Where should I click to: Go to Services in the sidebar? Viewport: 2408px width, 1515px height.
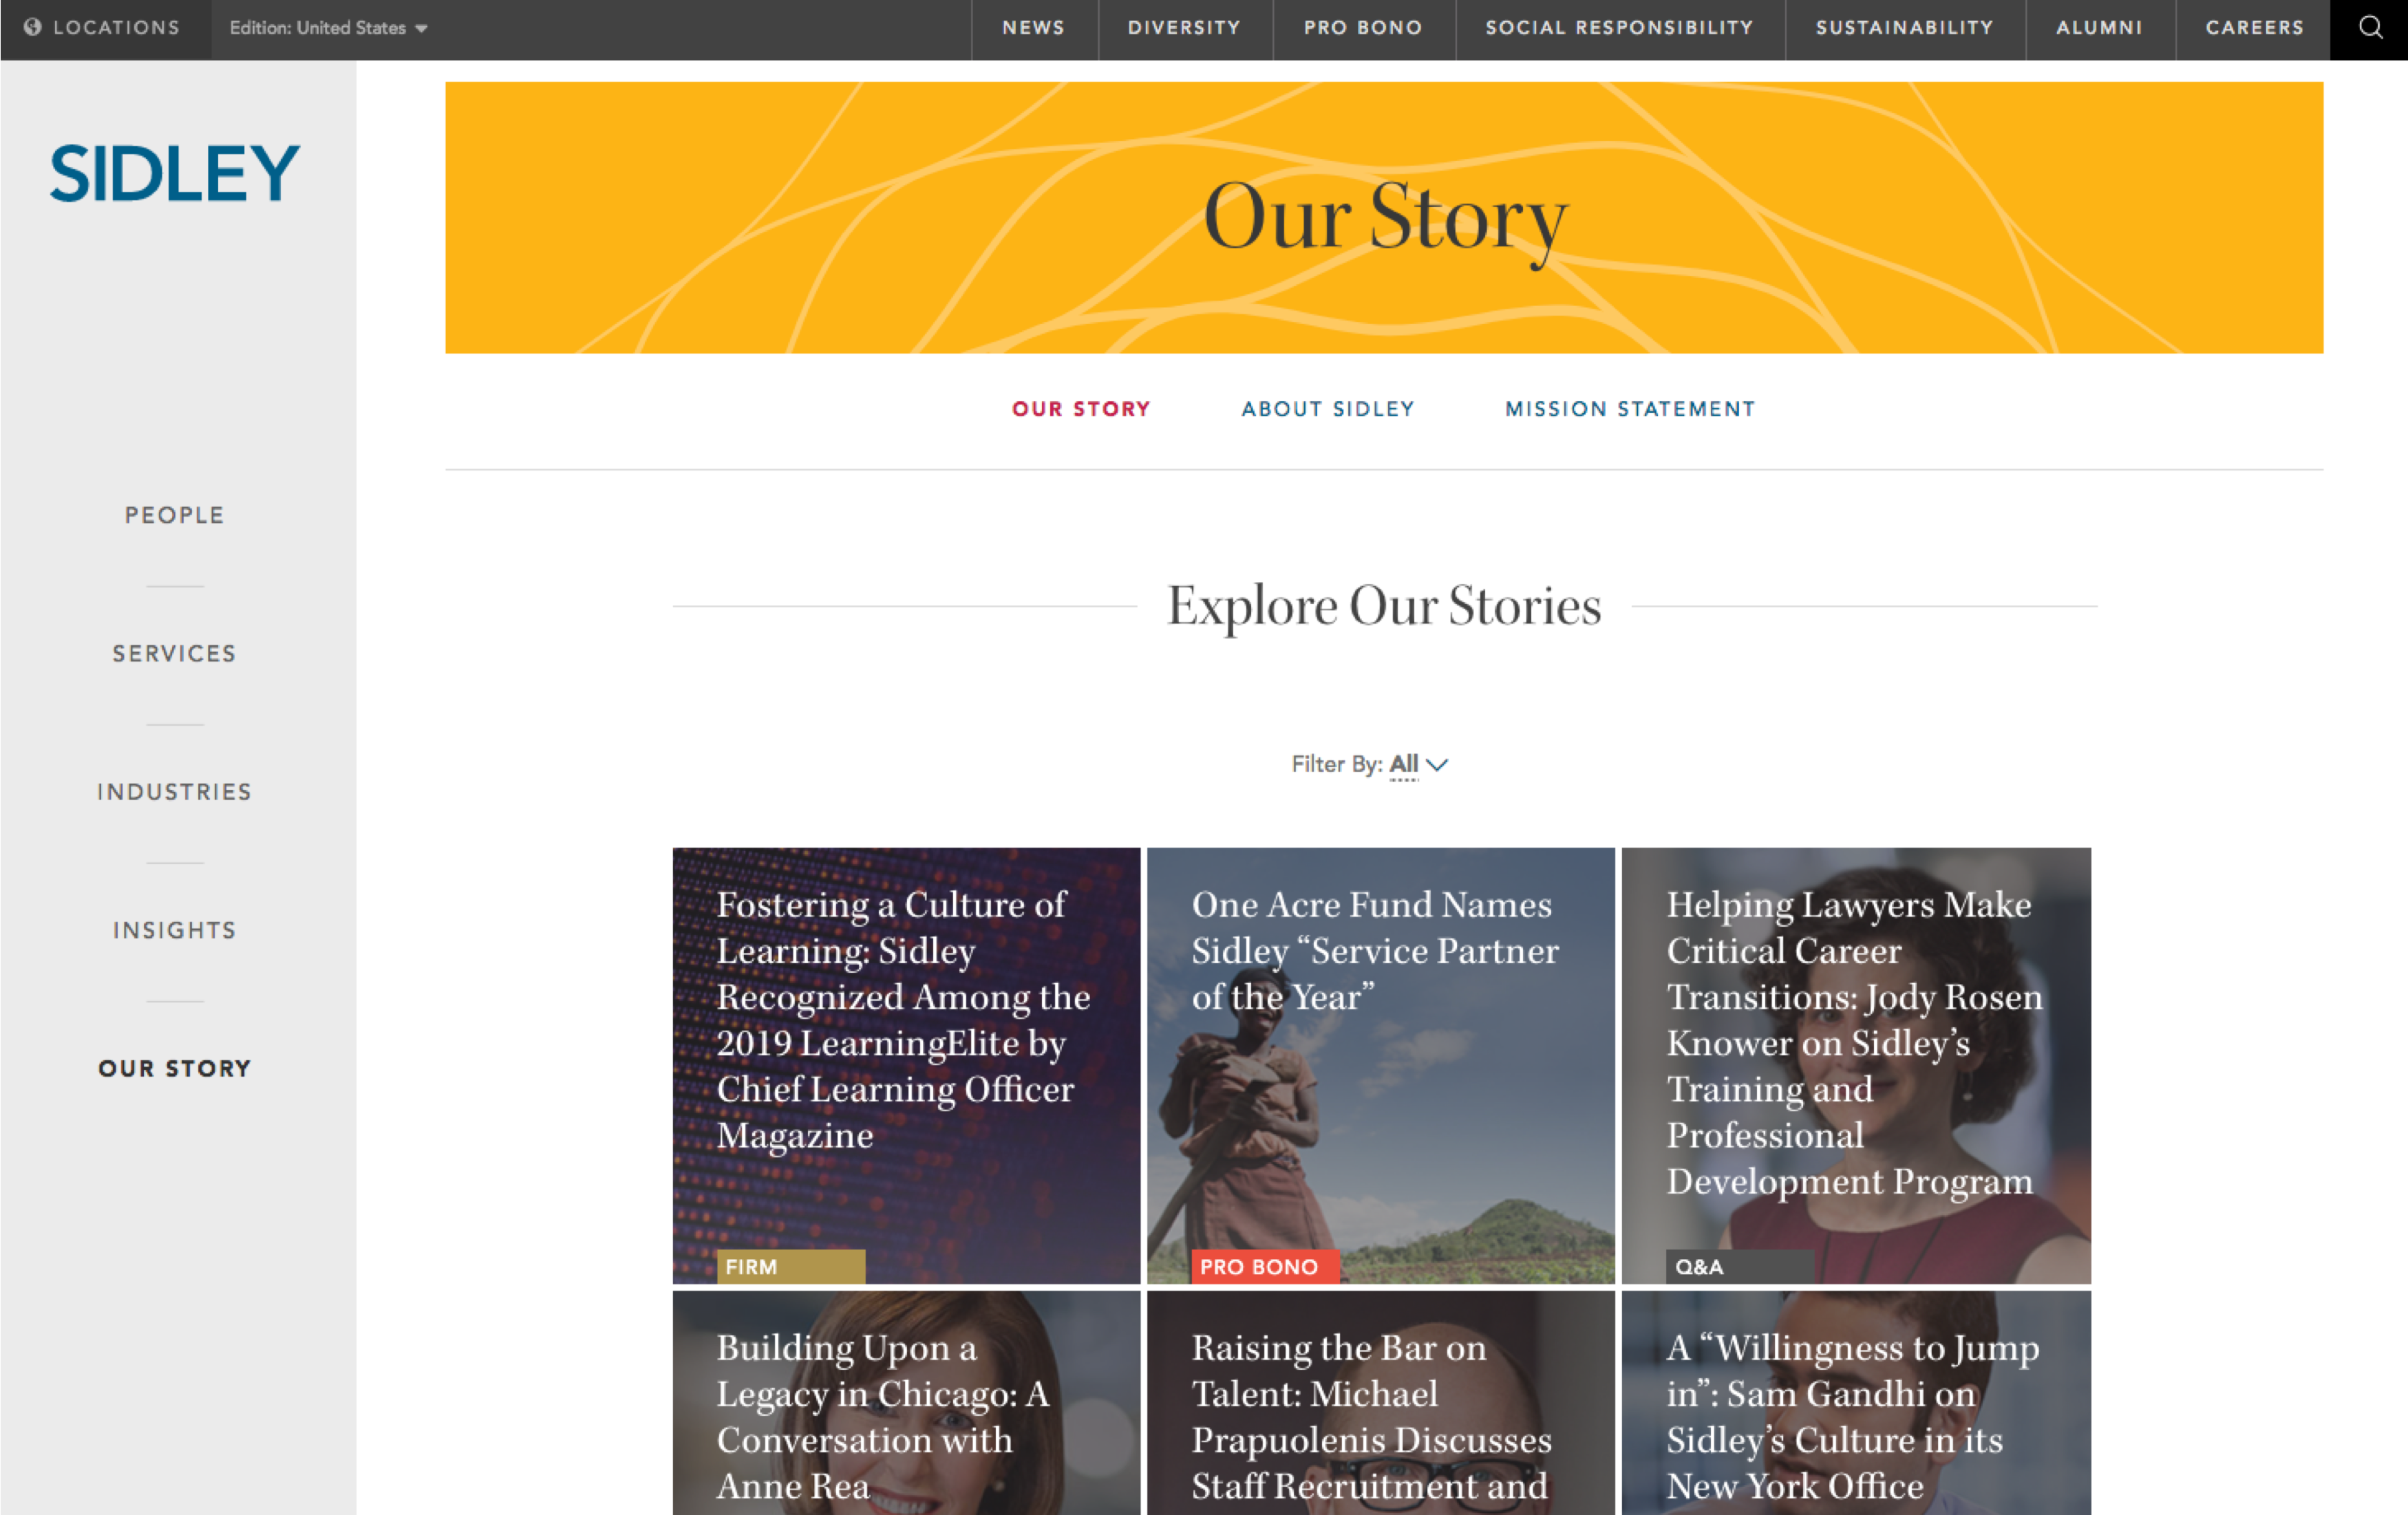tap(175, 653)
